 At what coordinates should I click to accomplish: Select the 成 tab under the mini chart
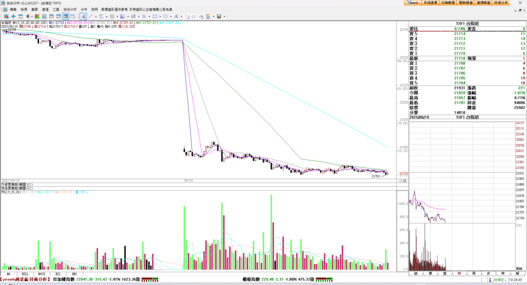488,274
